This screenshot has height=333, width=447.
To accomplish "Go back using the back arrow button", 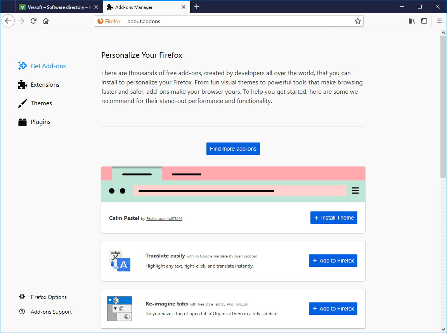I will [8, 21].
